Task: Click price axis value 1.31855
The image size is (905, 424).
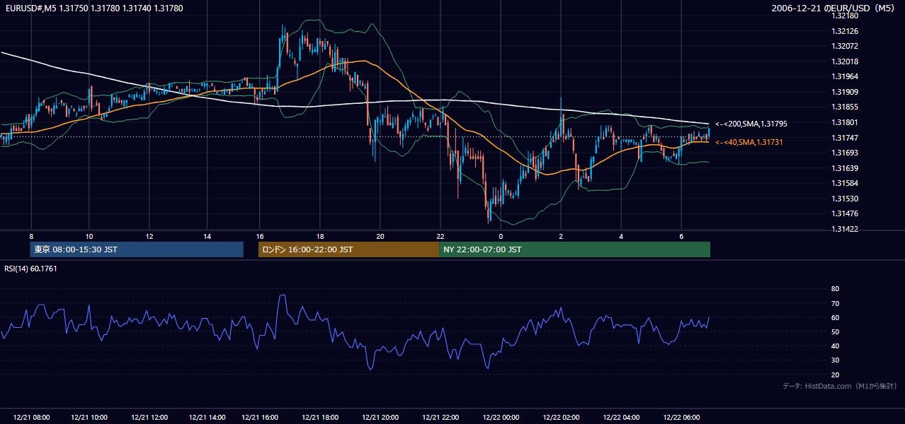Action: 845,107
